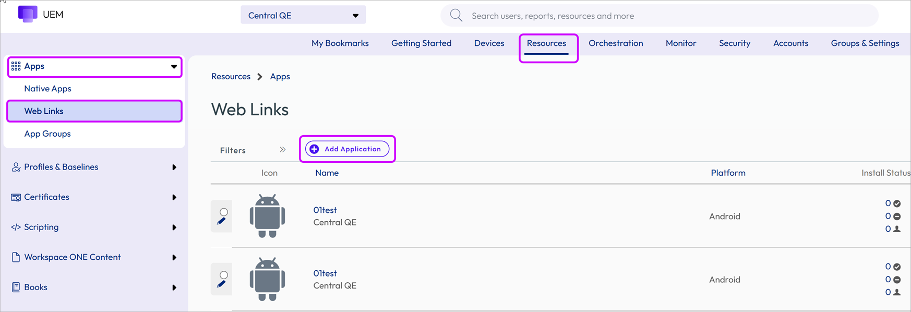Click the Books icon in sidebar
This screenshot has width=911, height=312.
tap(16, 287)
